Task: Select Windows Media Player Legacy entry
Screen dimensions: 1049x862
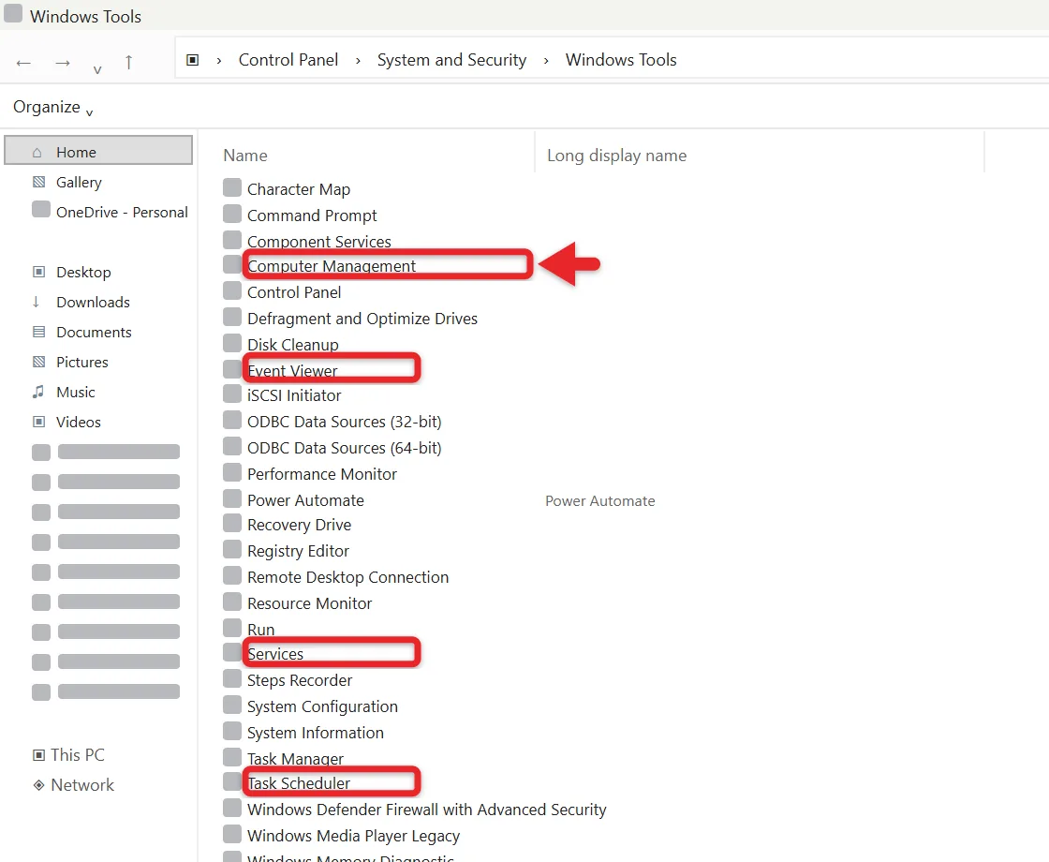Action: click(x=353, y=836)
